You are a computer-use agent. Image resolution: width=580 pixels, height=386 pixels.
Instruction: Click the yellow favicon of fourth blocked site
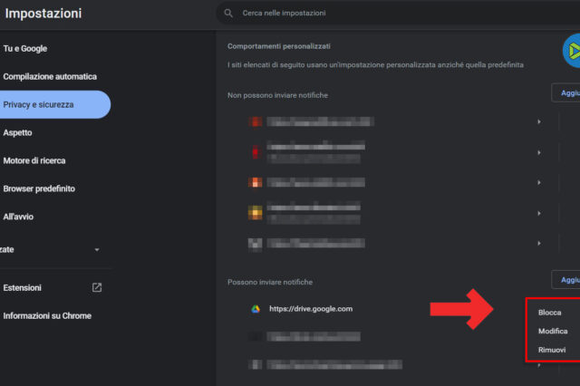pyautogui.click(x=256, y=213)
